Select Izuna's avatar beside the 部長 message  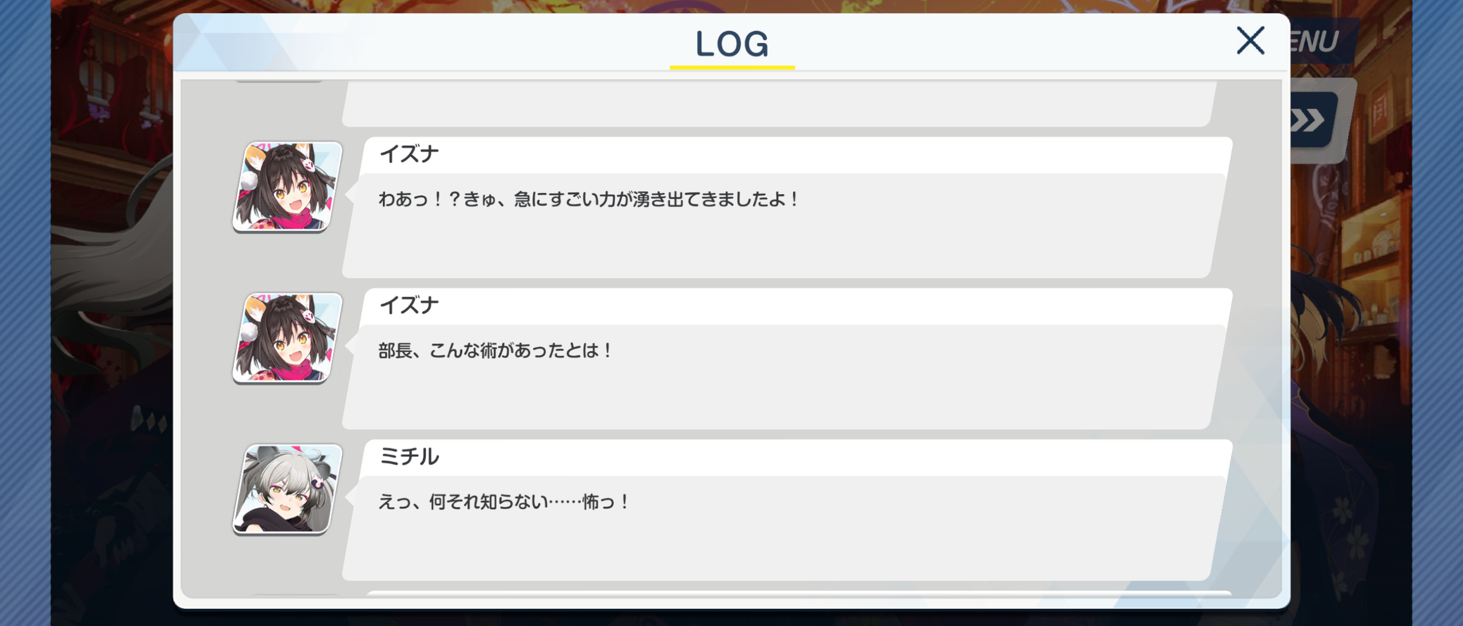(x=287, y=338)
